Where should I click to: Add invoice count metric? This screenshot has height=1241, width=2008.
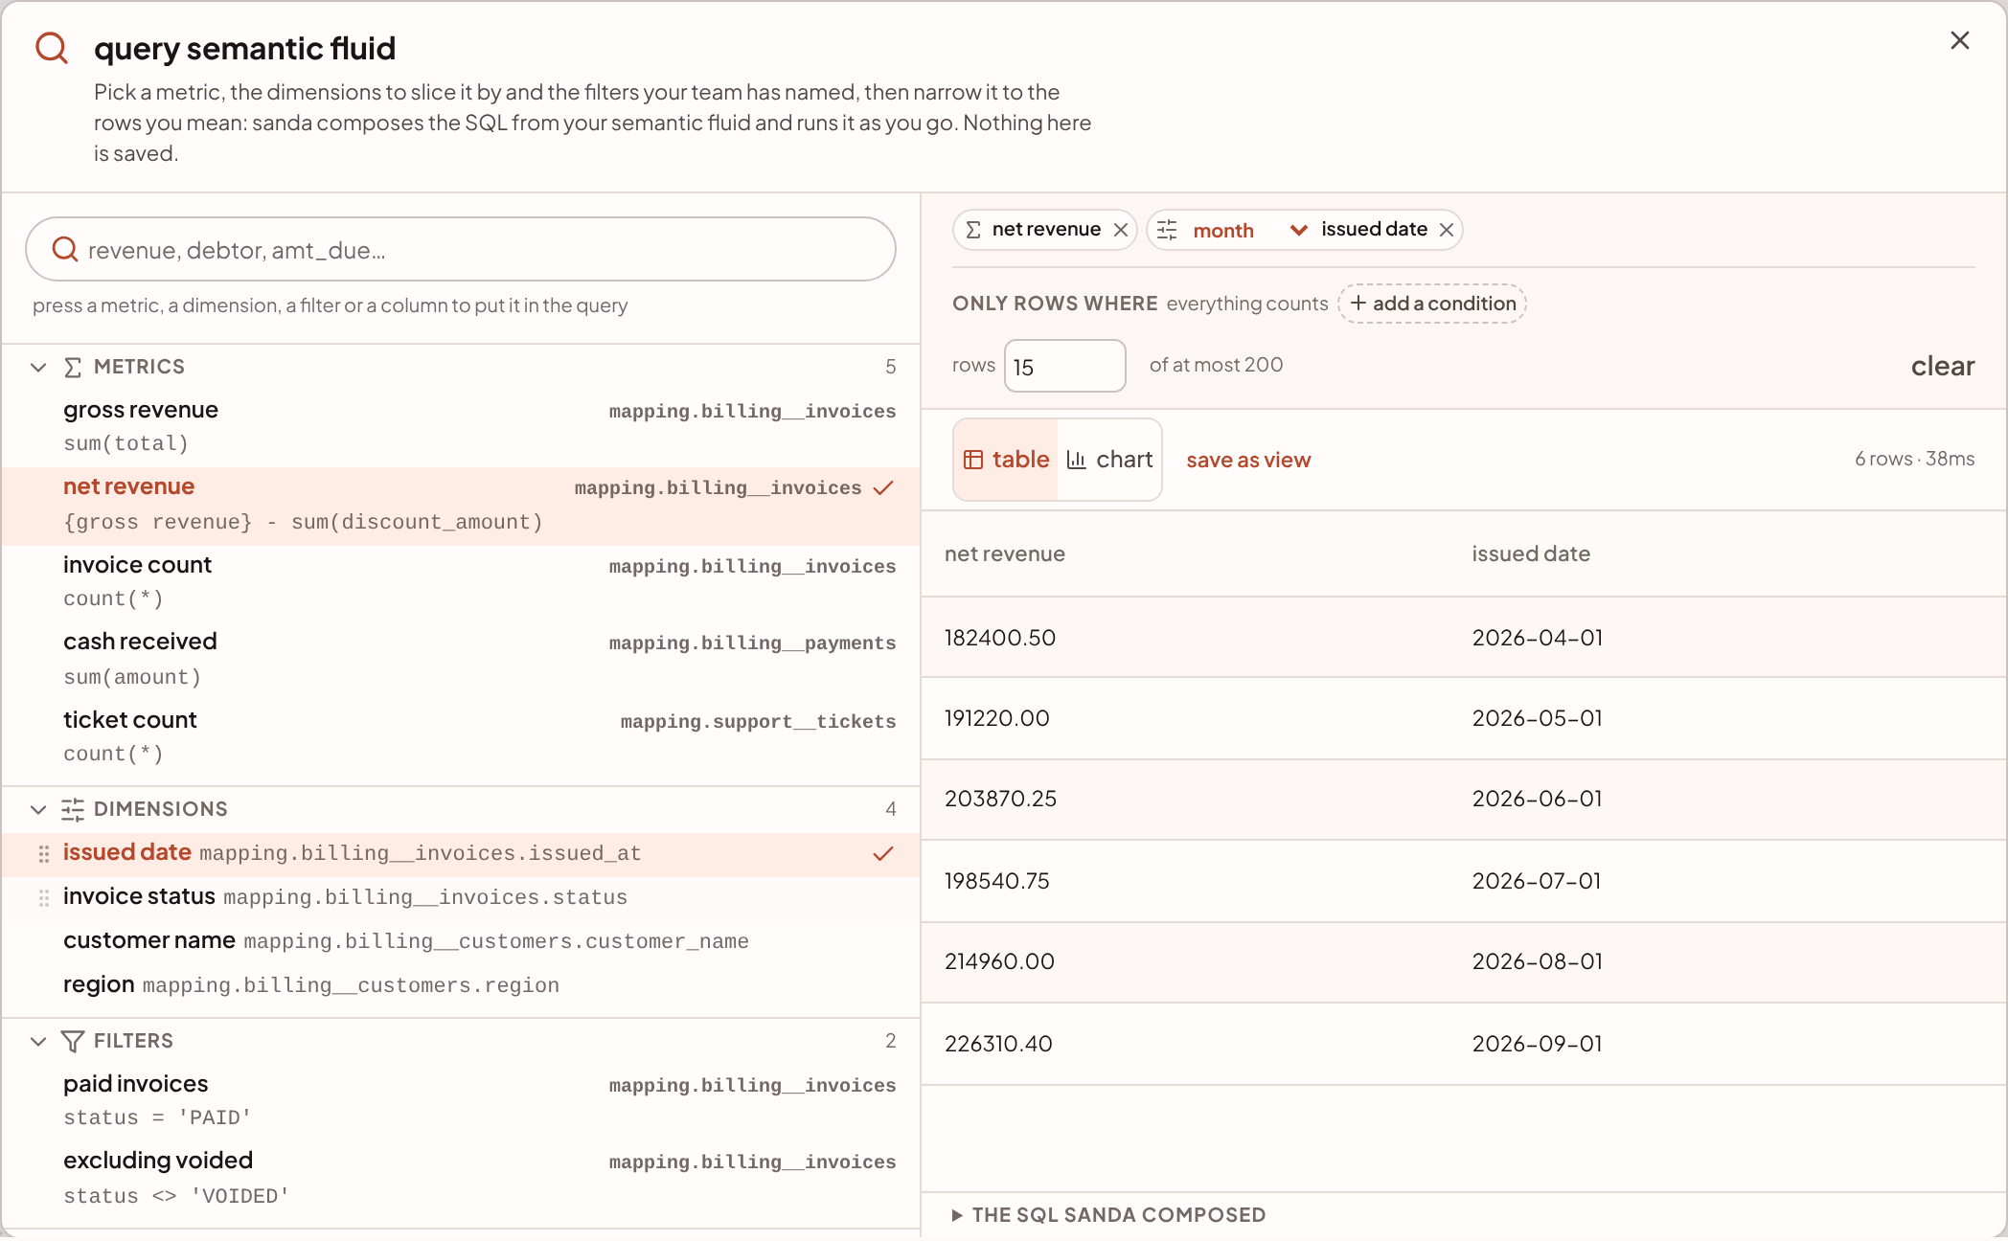[x=461, y=582]
